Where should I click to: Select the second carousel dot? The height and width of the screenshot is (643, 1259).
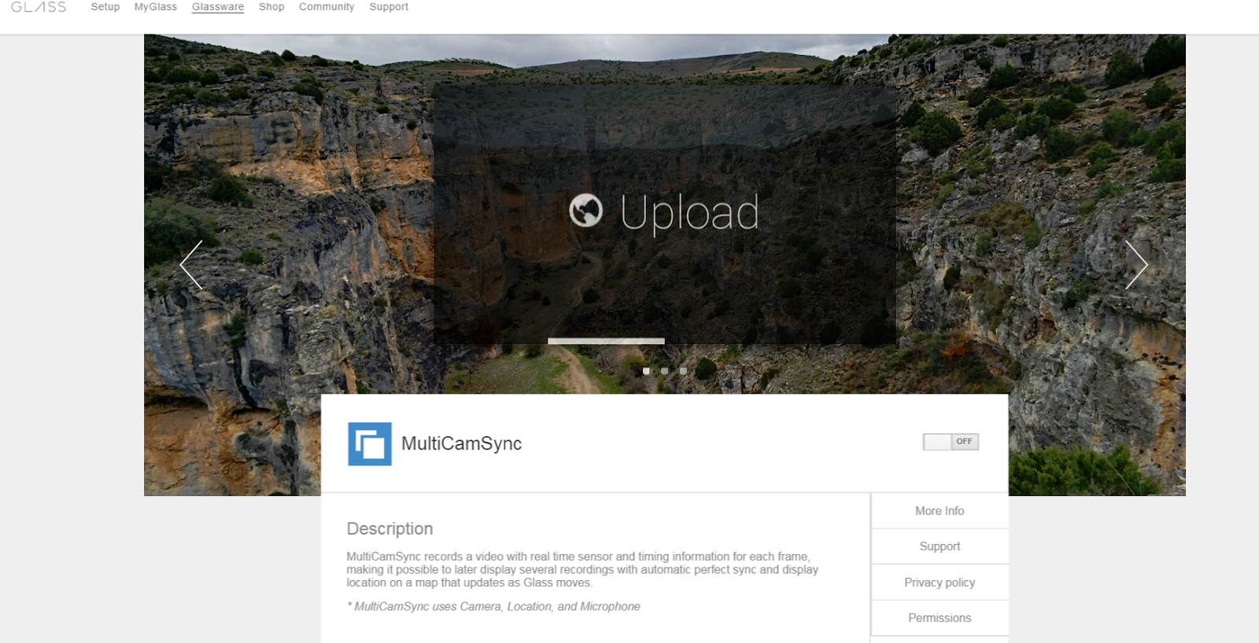pyautogui.click(x=665, y=371)
